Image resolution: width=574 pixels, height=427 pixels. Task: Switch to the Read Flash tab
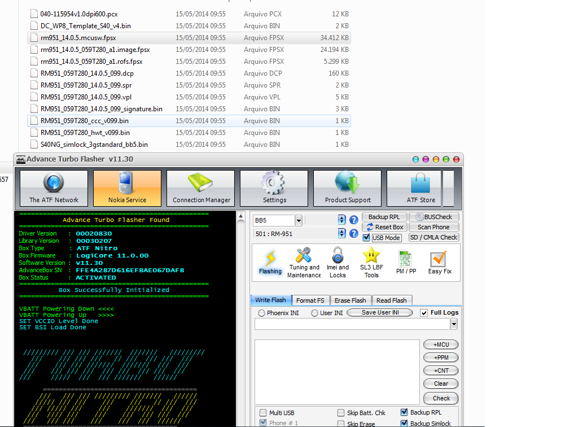point(391,300)
